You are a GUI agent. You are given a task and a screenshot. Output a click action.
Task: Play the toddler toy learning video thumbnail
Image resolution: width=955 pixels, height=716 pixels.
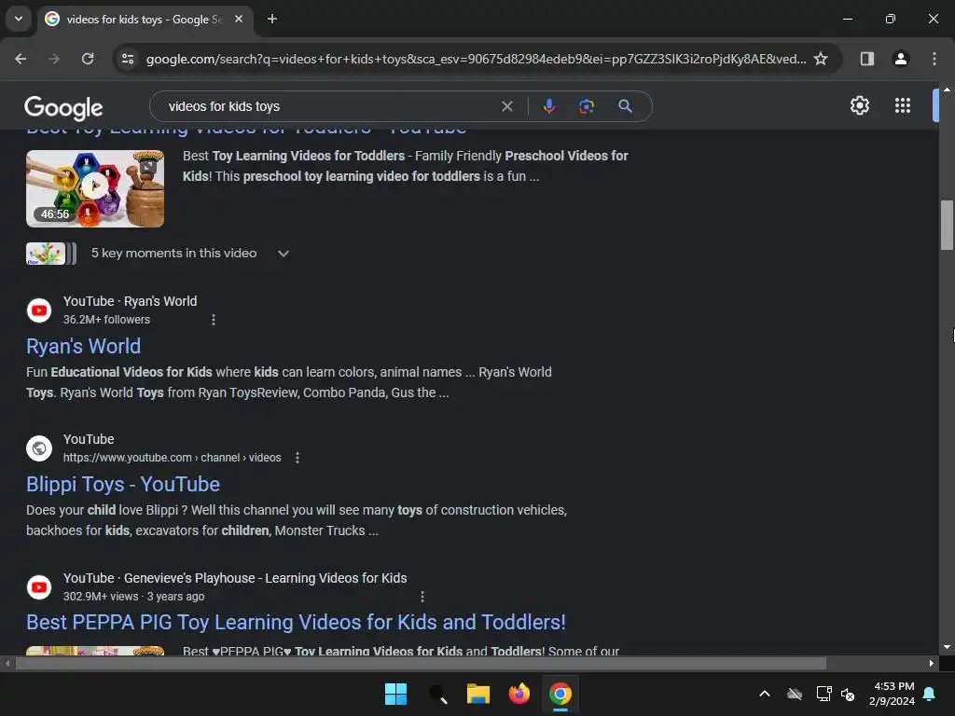point(95,188)
